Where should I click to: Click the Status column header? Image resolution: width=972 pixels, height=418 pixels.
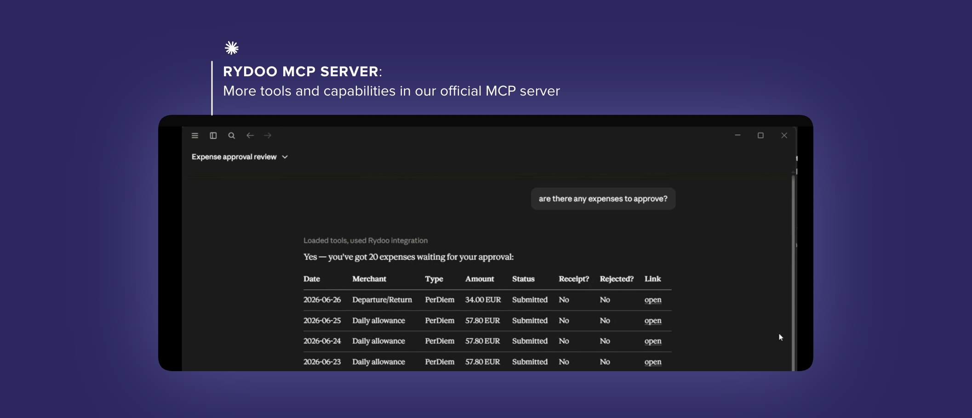[523, 279]
